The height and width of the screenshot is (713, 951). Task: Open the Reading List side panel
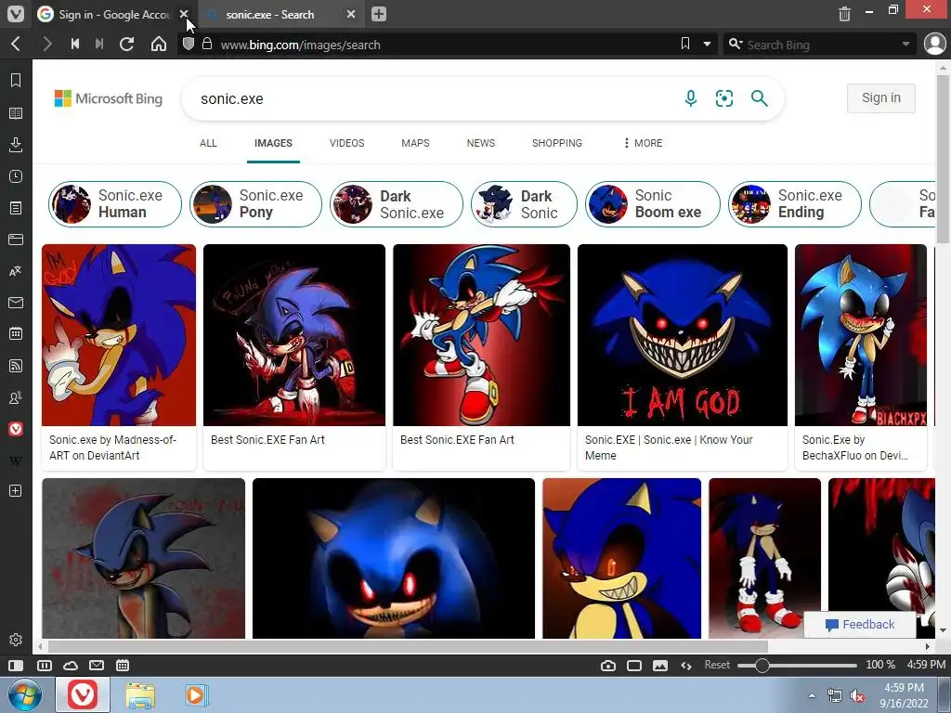pos(16,112)
